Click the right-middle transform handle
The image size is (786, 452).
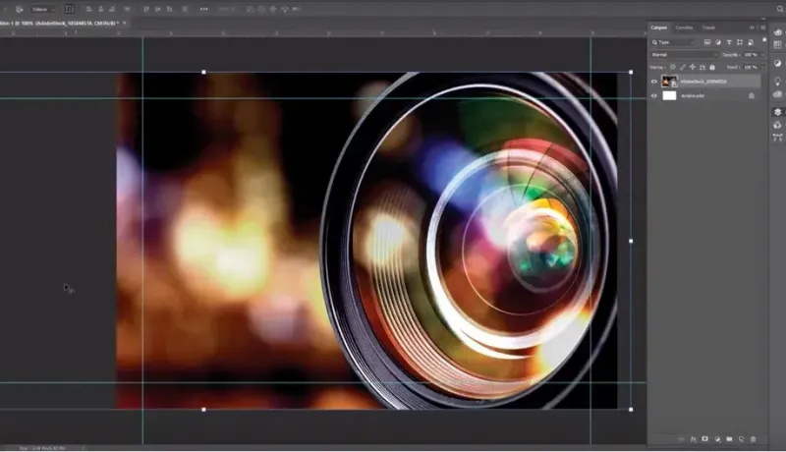pyautogui.click(x=631, y=241)
